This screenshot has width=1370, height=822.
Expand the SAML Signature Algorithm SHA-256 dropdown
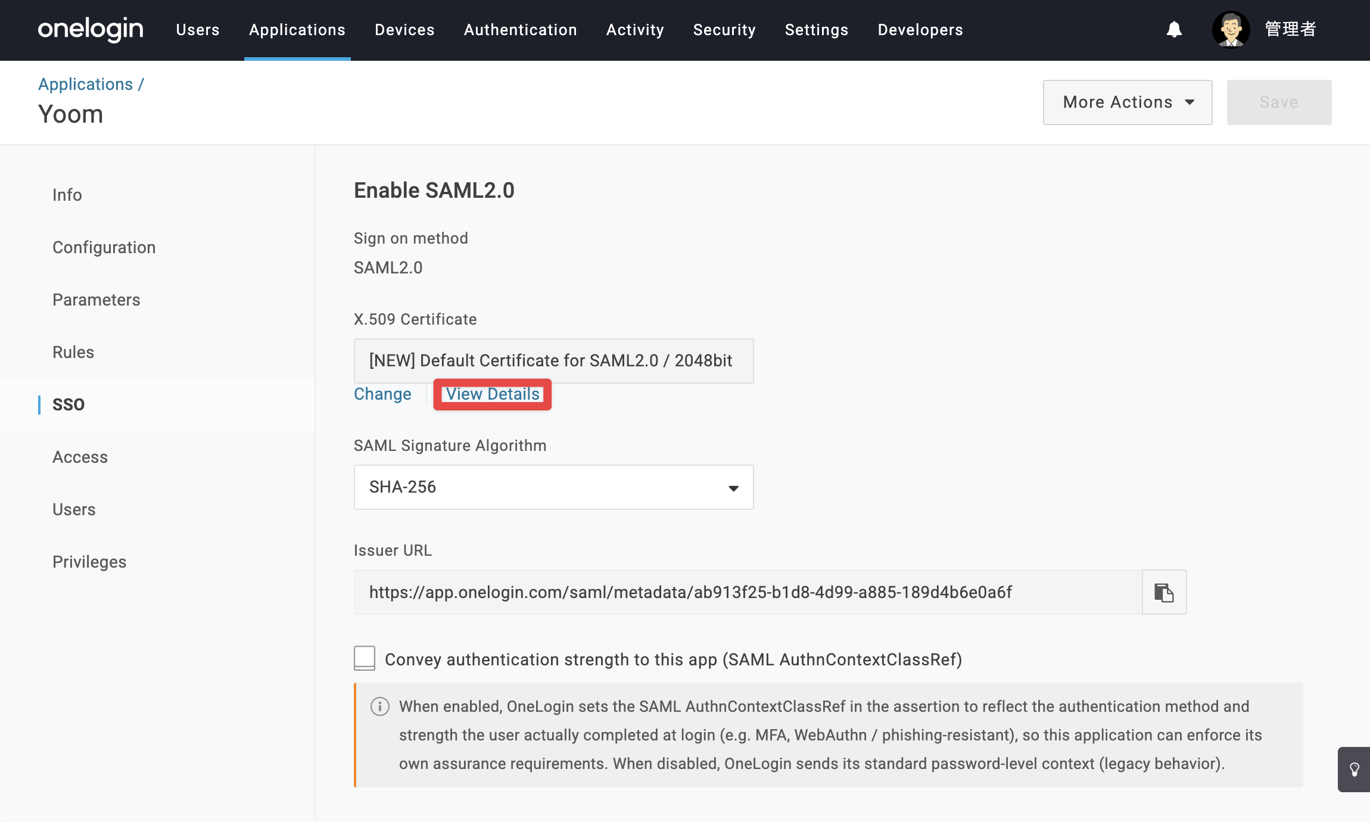coord(553,487)
